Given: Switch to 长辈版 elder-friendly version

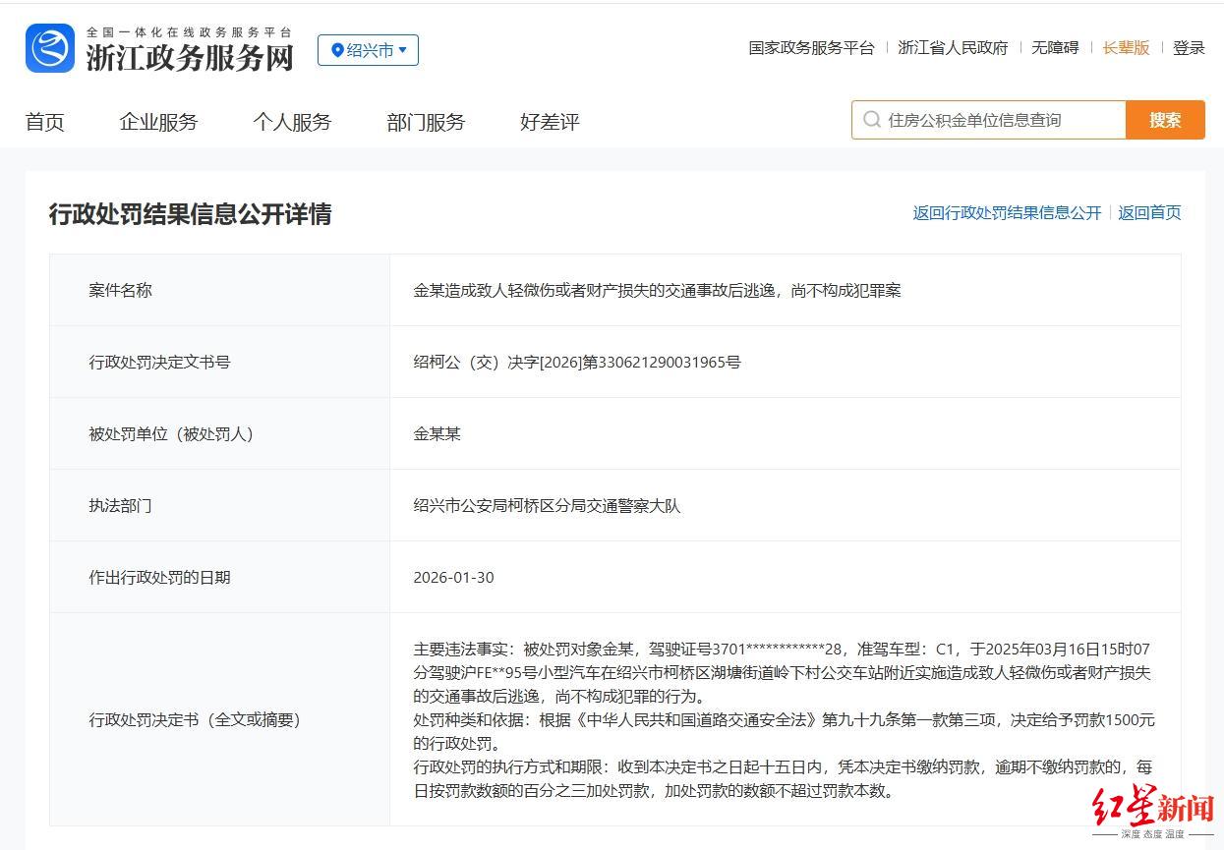Looking at the screenshot, I should [x=1126, y=47].
